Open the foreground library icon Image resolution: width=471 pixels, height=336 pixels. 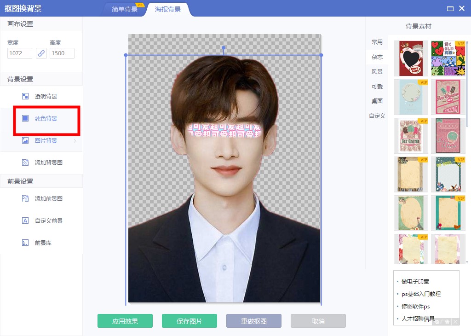click(26, 243)
